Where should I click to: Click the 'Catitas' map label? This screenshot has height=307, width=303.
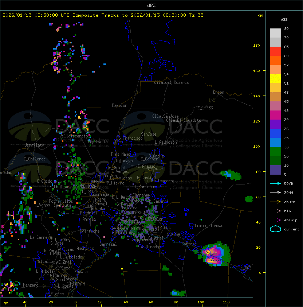pos(189,244)
